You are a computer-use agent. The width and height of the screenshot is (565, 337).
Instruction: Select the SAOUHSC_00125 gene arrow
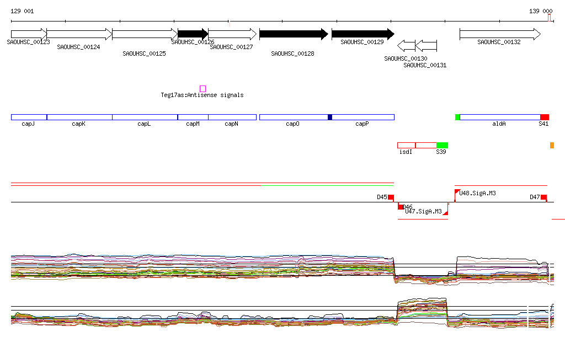(145, 34)
